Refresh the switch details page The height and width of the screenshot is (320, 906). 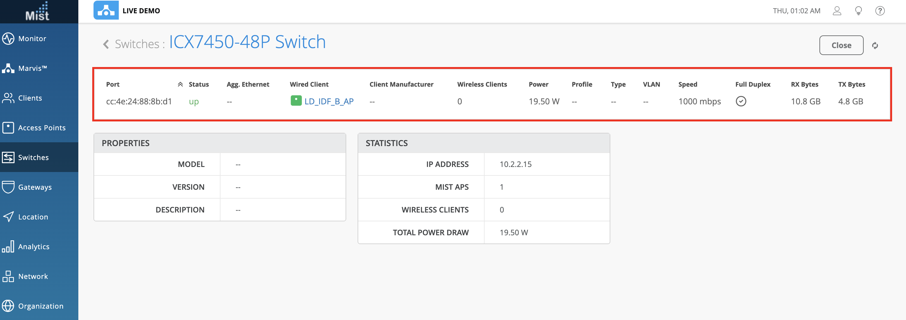(875, 46)
